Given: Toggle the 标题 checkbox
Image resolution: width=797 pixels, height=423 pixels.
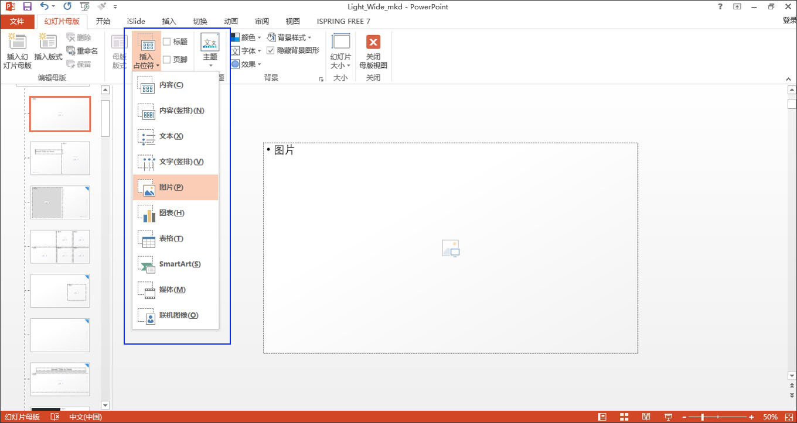Looking at the screenshot, I should (167, 42).
